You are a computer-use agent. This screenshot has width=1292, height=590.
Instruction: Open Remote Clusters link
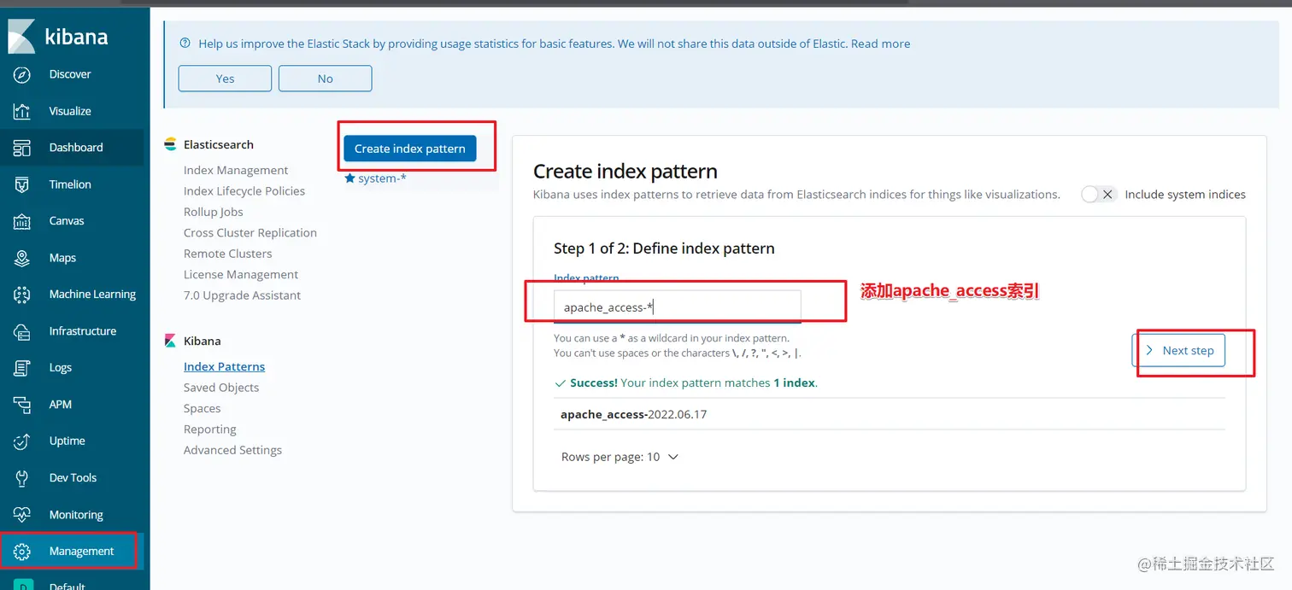point(228,254)
